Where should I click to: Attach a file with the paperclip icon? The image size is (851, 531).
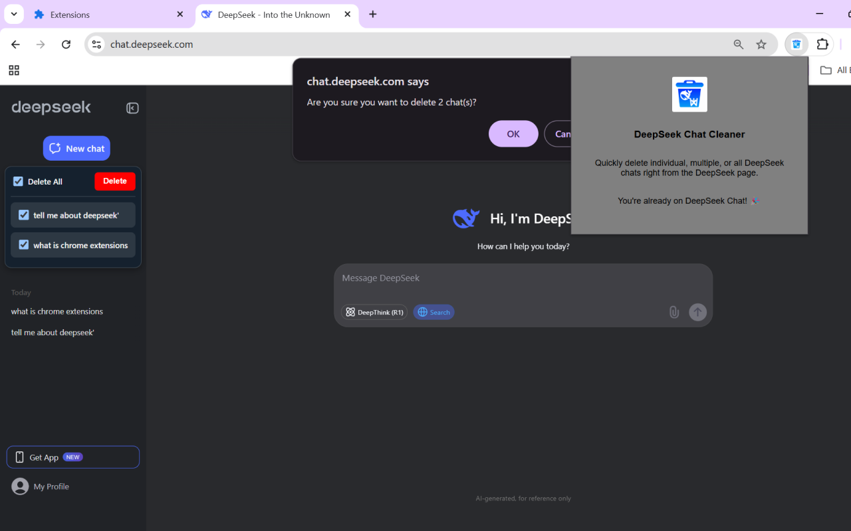pos(674,312)
